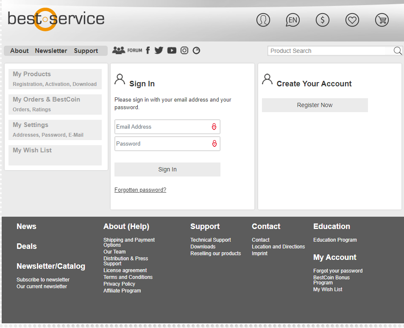The width and height of the screenshot is (404, 328).
Task: Open the dollar currency selector icon
Action: [322, 20]
